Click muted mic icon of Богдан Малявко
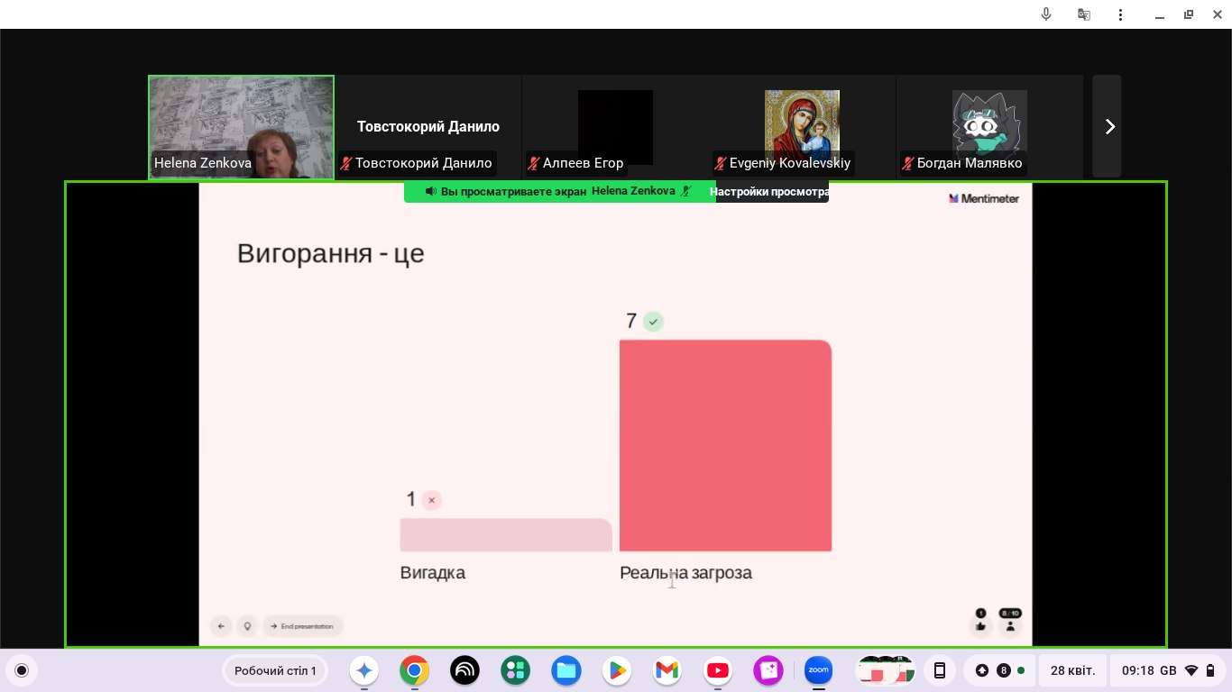The width and height of the screenshot is (1232, 692). (x=907, y=163)
